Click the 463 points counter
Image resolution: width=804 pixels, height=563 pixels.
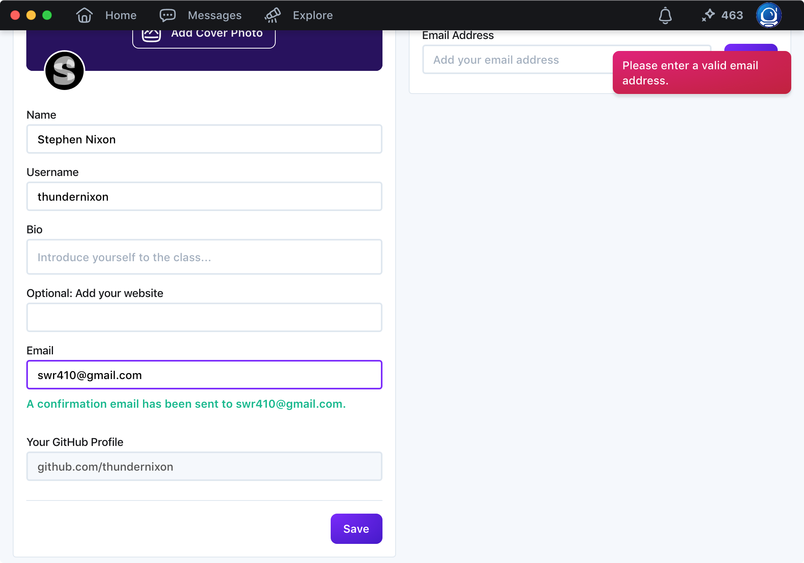[x=732, y=15]
